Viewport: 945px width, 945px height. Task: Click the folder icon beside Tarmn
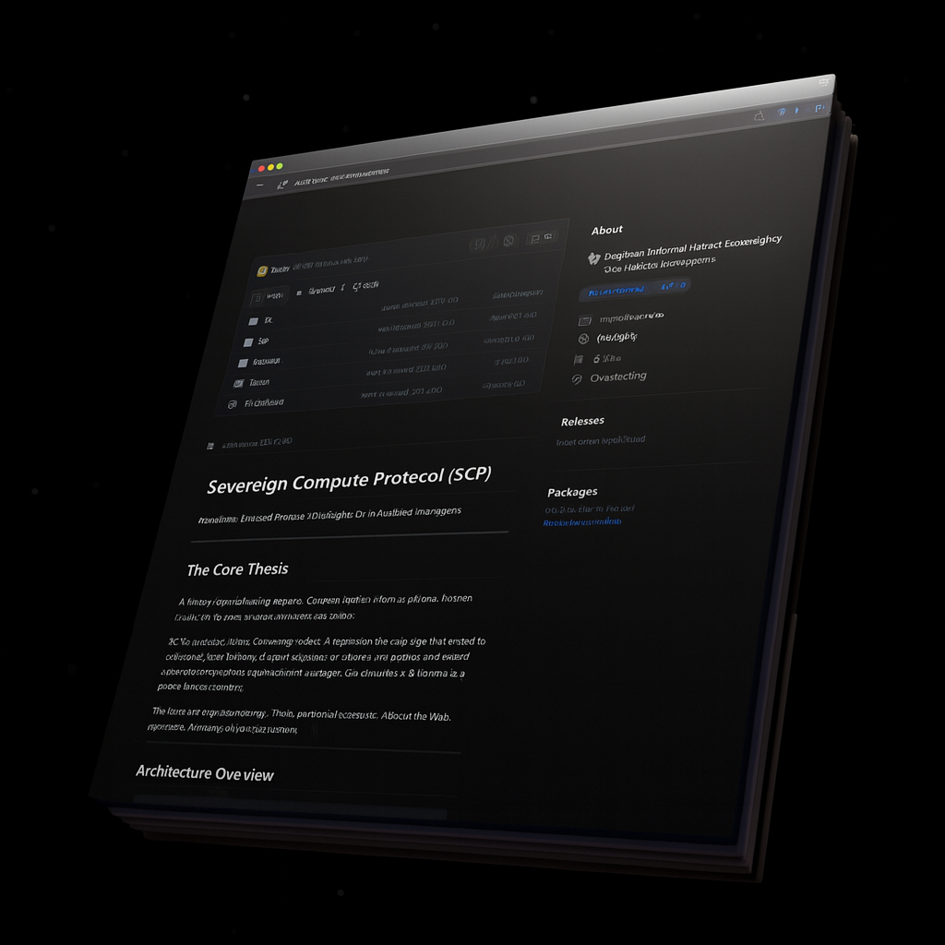coord(238,383)
